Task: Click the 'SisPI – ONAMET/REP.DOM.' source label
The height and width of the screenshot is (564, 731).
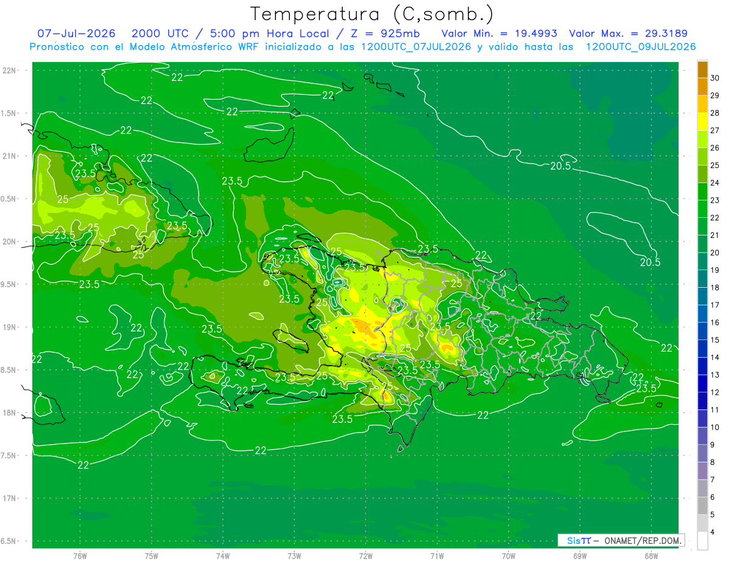Action: (621, 540)
